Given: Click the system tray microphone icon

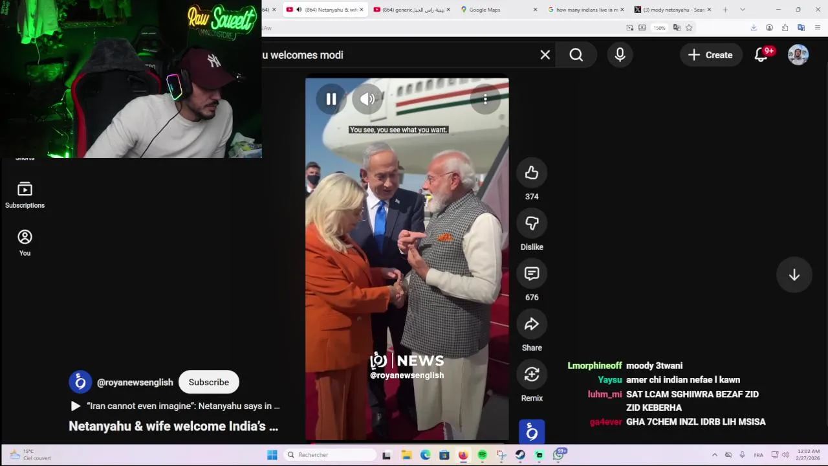Looking at the screenshot, I should (742, 455).
